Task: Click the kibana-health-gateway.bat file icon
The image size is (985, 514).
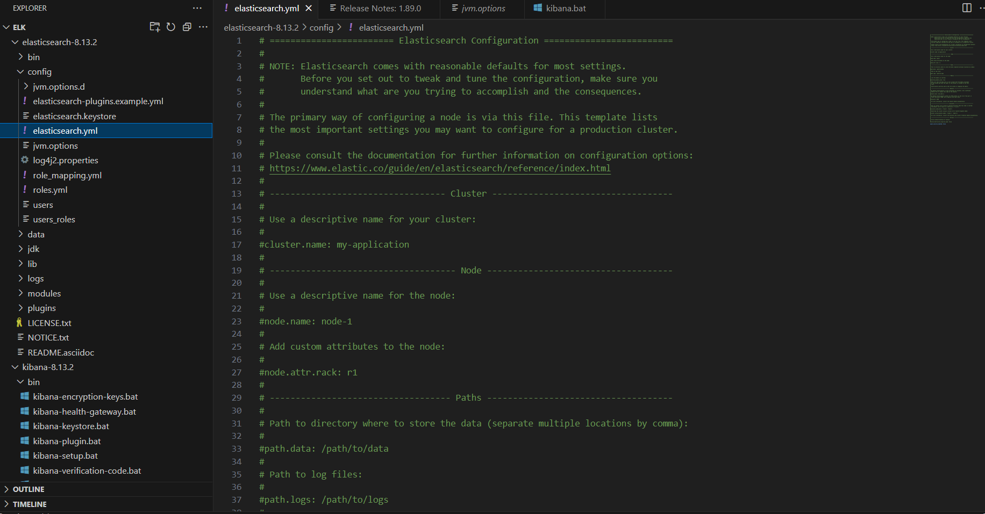Action: click(x=25, y=411)
